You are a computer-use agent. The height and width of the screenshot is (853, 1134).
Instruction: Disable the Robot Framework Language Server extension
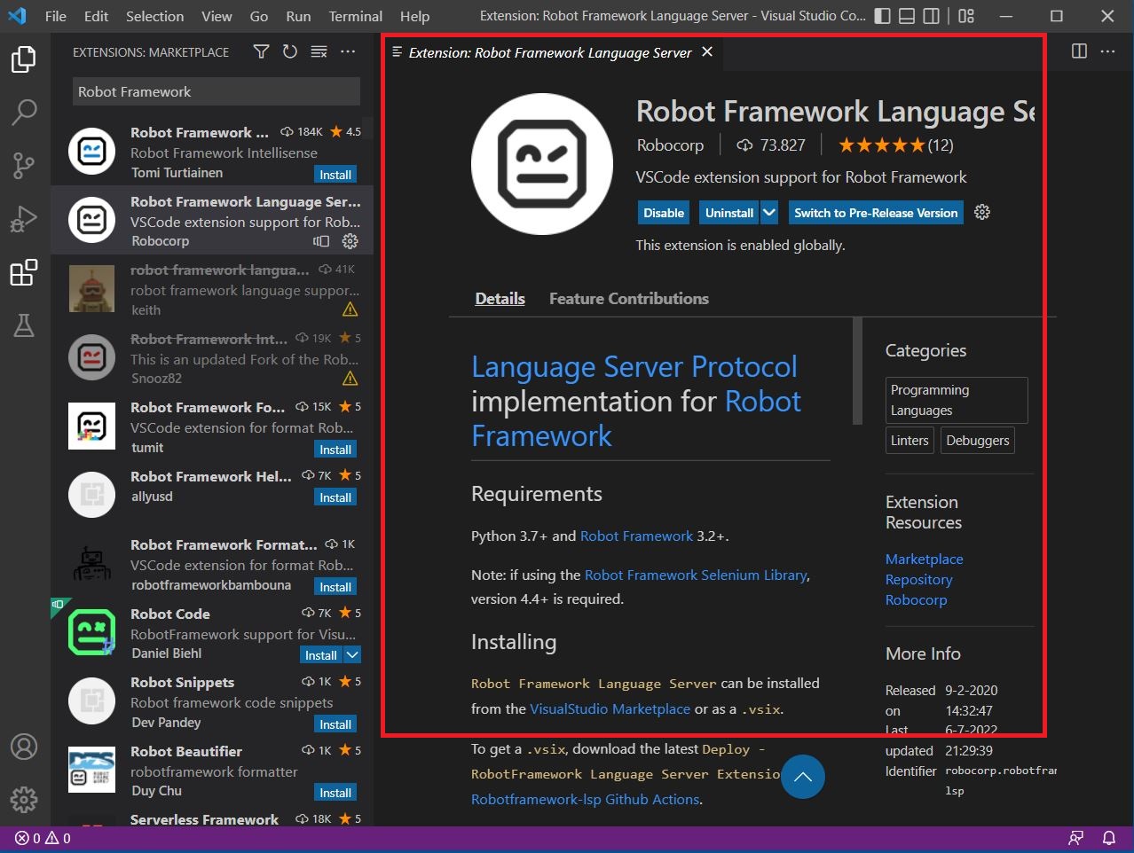point(664,213)
